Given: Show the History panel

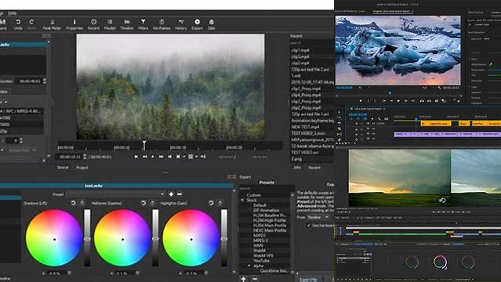Looking at the screenshot, I should 180,24.
